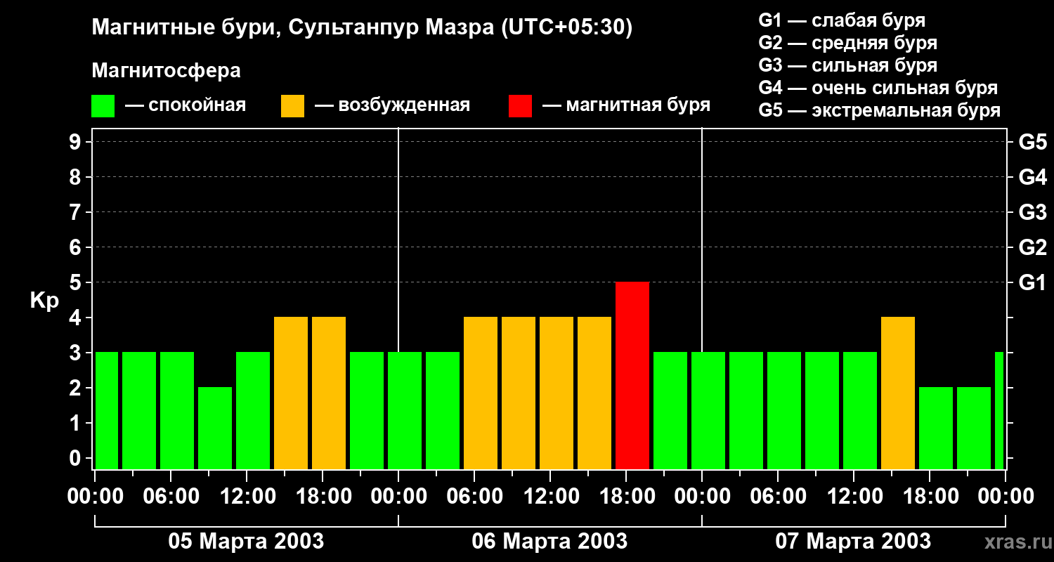Viewport: 1054px width, 562px height.
Task: Click the date label «06 Марта 2003»
Action: click(549, 541)
